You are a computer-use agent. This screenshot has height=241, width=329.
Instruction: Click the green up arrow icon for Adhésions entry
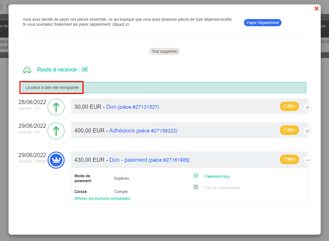tap(56, 131)
